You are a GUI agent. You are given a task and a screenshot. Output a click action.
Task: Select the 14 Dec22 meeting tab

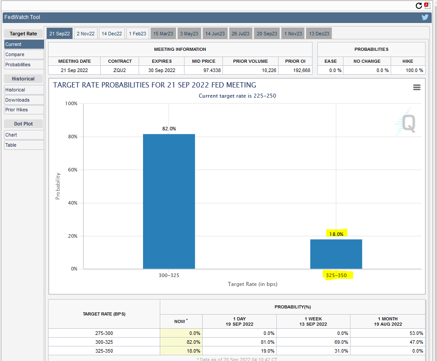click(x=112, y=34)
